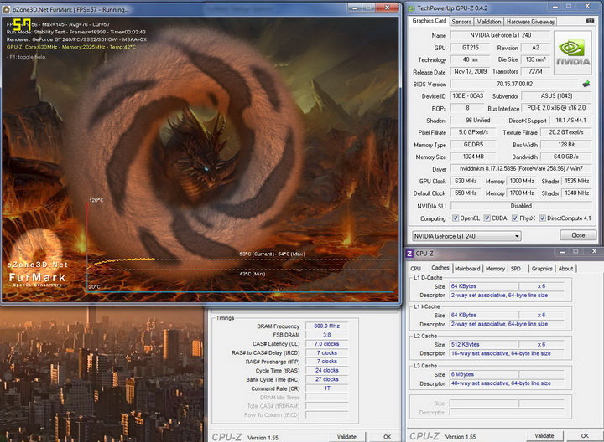This screenshot has width=604, height=442.
Task: Toggle the DirectCompute 4.1 checkbox
Action: [543, 218]
